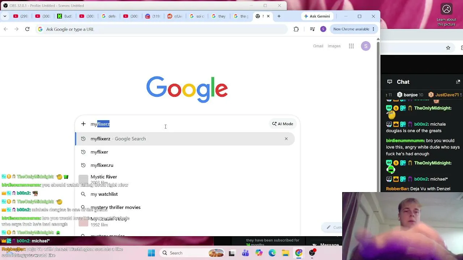Open the Windows Start menu
This screenshot has width=463, height=260.
coord(151,253)
